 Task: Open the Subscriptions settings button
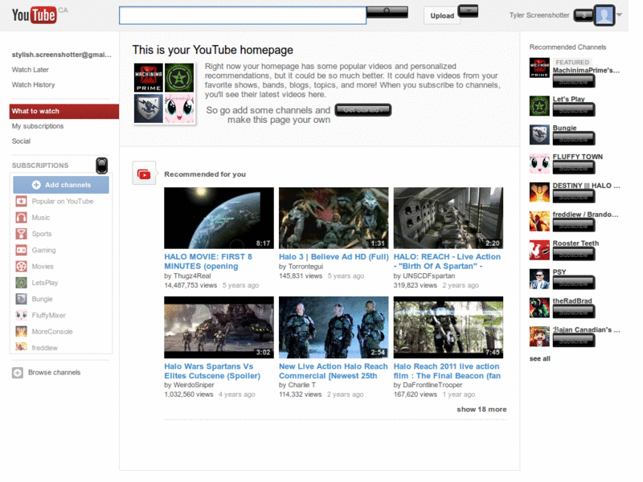102,165
